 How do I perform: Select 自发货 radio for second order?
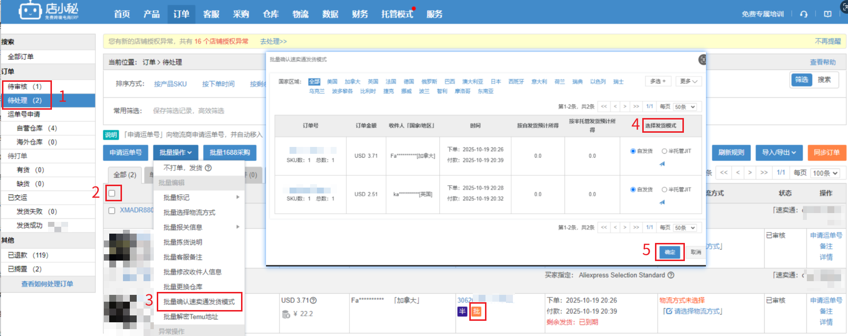[x=633, y=190]
